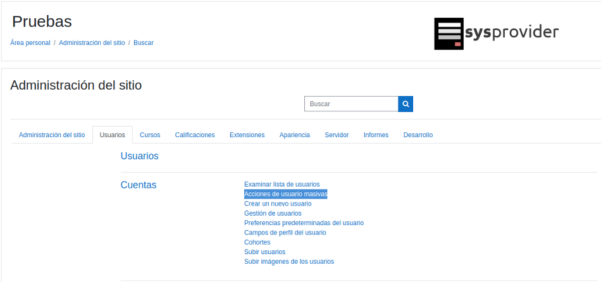
Task: Select the Usuarios tab
Action: click(113, 135)
